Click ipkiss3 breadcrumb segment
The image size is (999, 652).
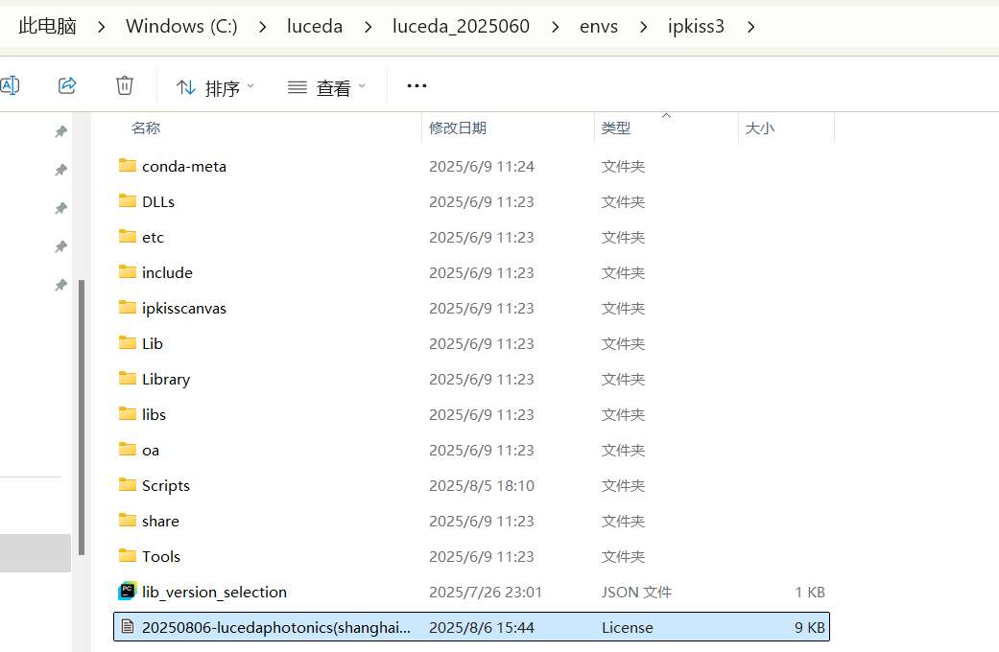(696, 26)
